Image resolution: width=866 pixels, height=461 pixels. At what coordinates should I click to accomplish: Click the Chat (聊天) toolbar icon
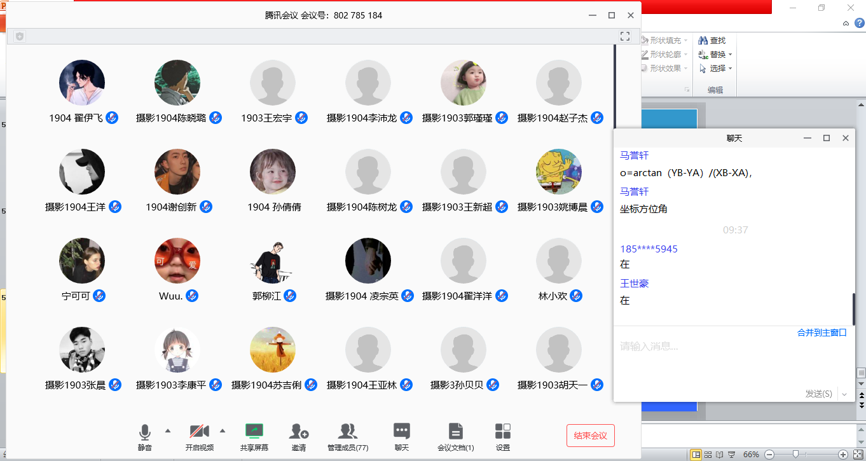coord(401,432)
